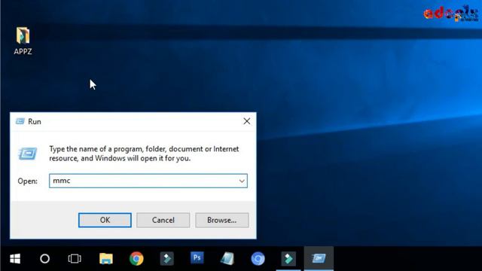Open the notepad-style app on taskbar
This screenshot has height=271, width=482.
227,259
